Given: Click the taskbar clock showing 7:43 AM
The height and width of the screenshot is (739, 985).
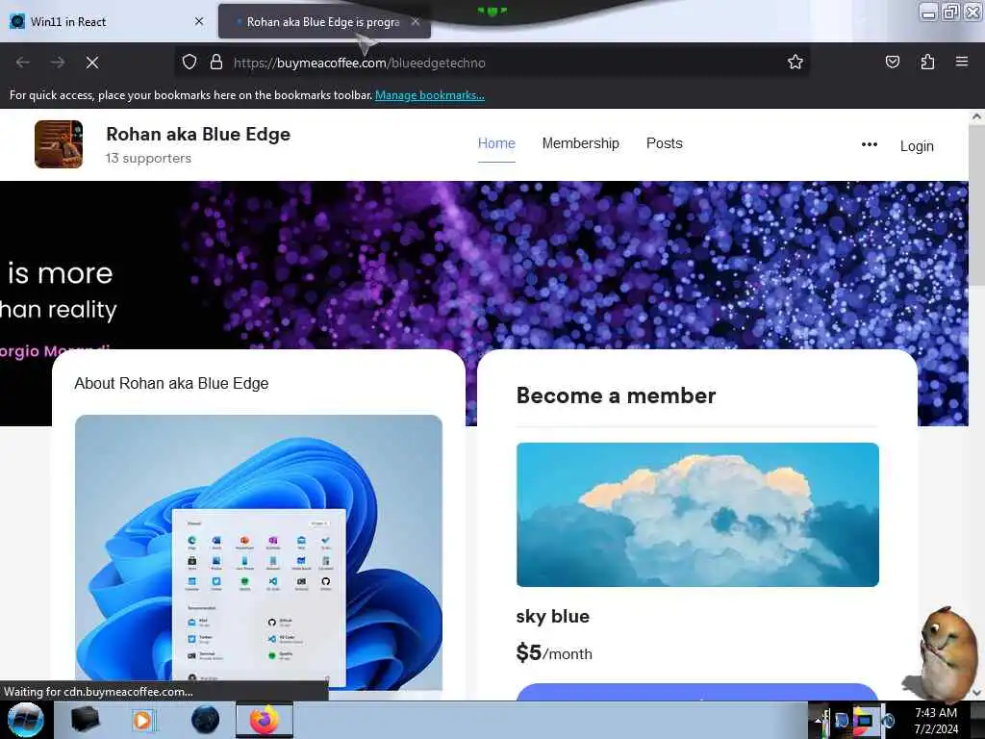Looking at the screenshot, I should (936, 721).
